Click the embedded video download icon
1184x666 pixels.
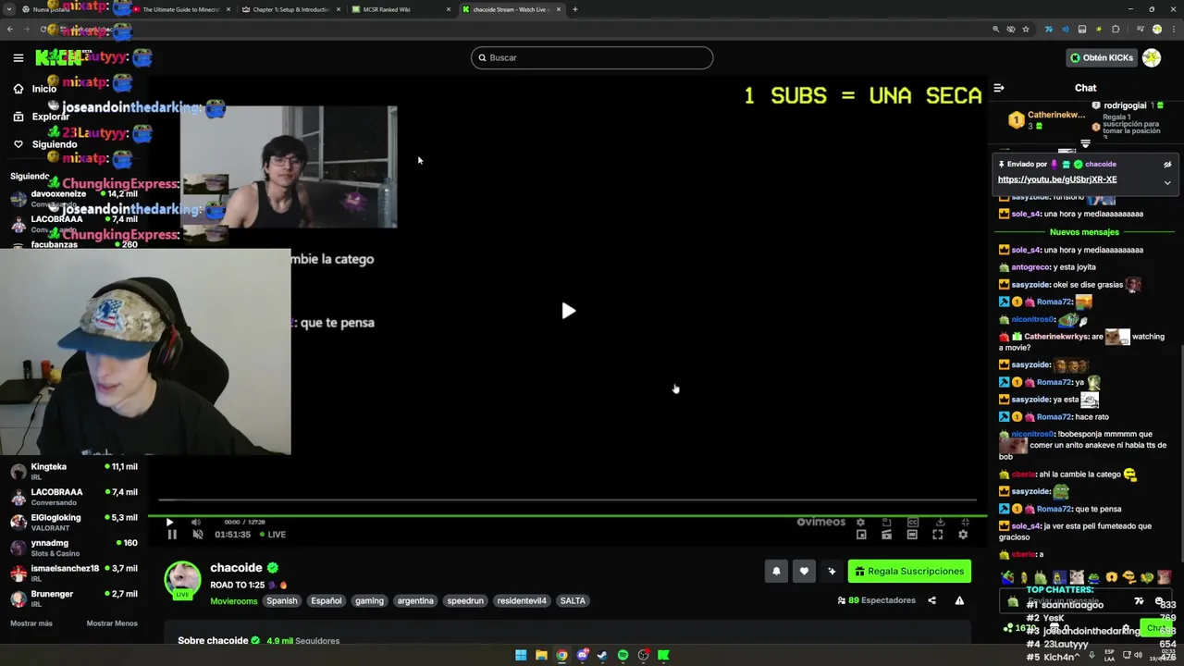point(940,522)
